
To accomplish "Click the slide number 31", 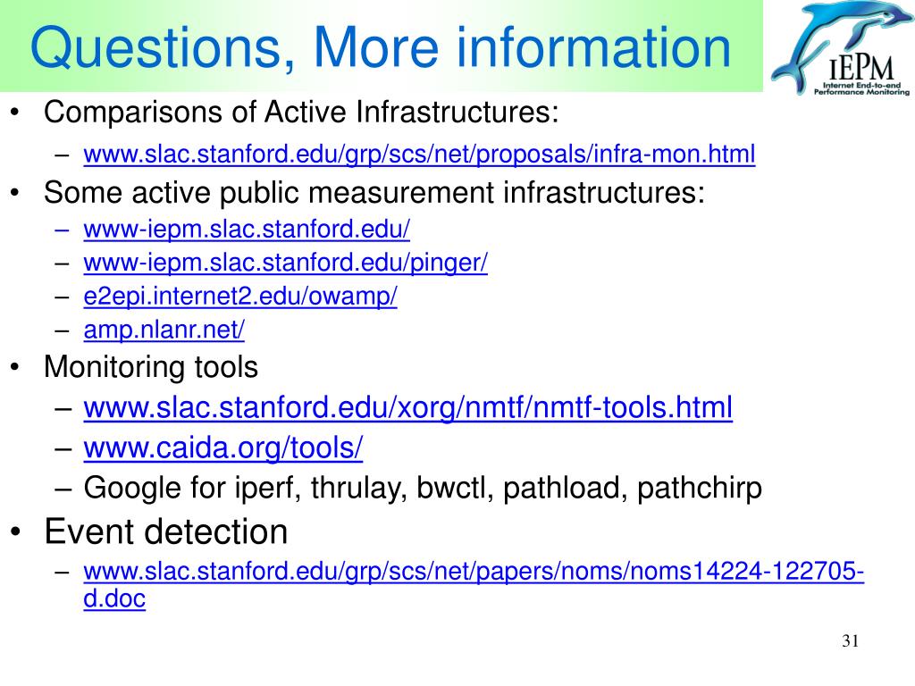I will pos(851,641).
